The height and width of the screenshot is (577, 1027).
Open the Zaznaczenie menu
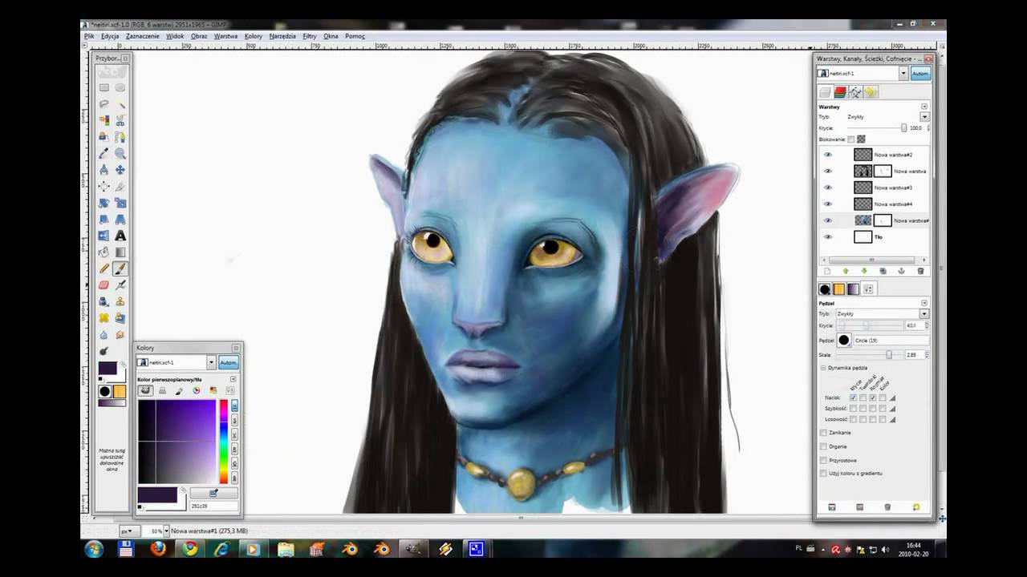[x=142, y=36]
